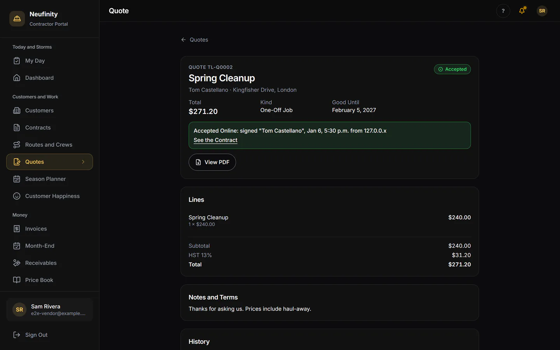Viewport: 560px width, 350px height.
Task: Click the Customers building icon
Action: [17, 110]
